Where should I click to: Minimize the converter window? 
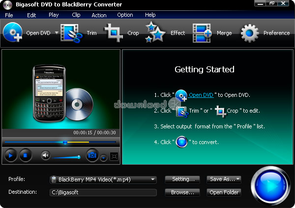click(260, 3)
